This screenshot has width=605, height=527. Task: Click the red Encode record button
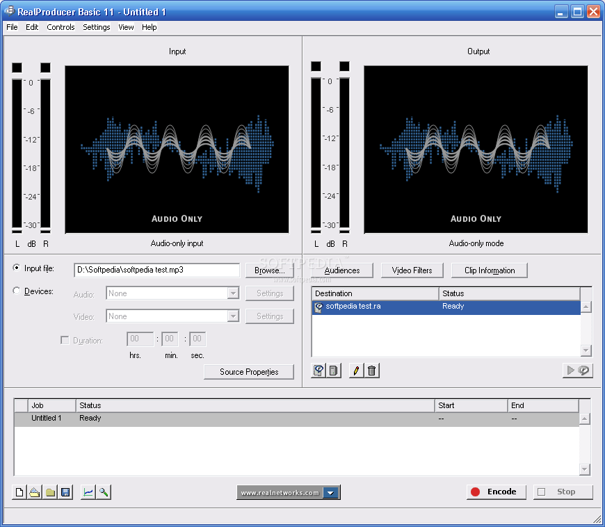point(497,492)
